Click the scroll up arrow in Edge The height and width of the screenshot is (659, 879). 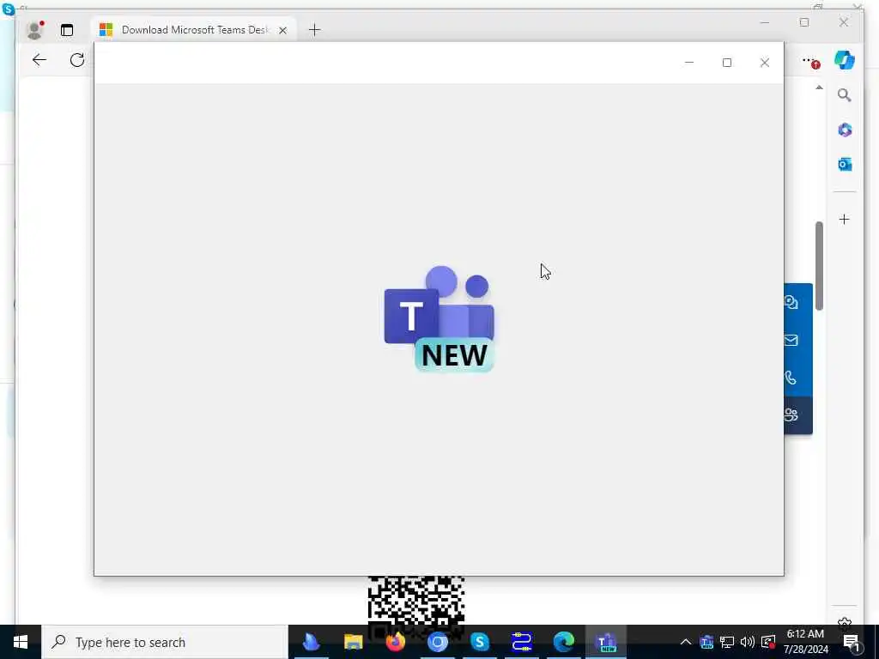819,88
